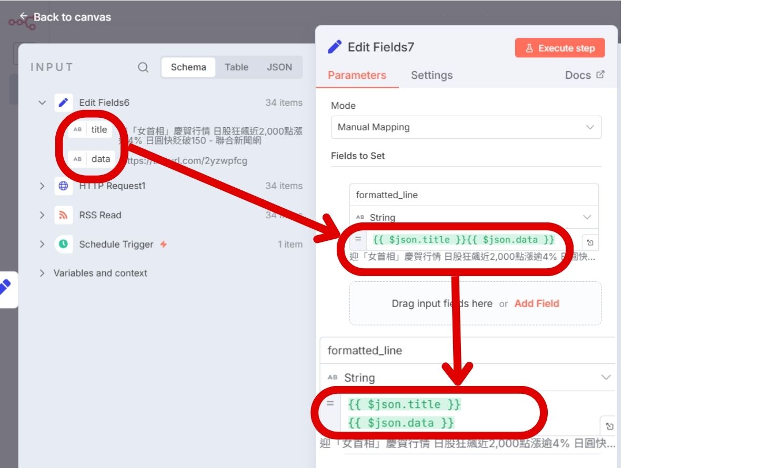The width and height of the screenshot is (763, 468).
Task: Expand the Variables and context section
Action: 42,273
